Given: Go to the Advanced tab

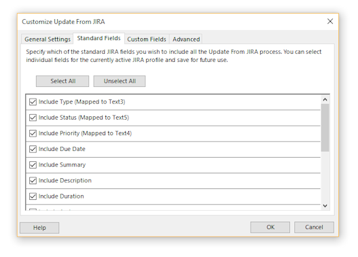Looking at the screenshot, I should [x=186, y=39].
